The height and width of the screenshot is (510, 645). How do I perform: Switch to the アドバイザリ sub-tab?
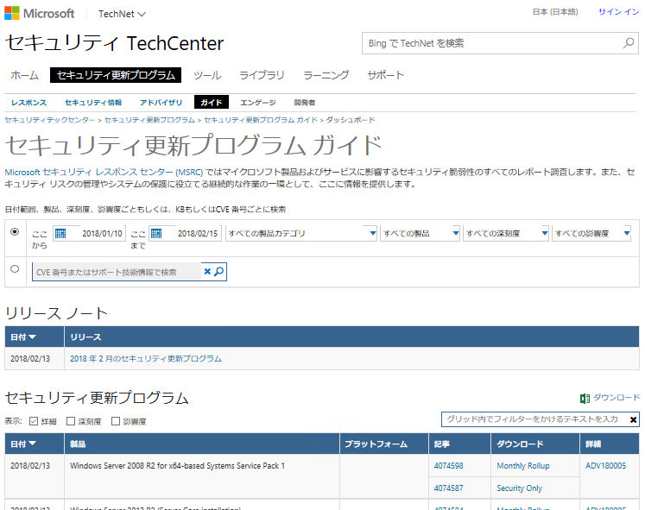[161, 103]
